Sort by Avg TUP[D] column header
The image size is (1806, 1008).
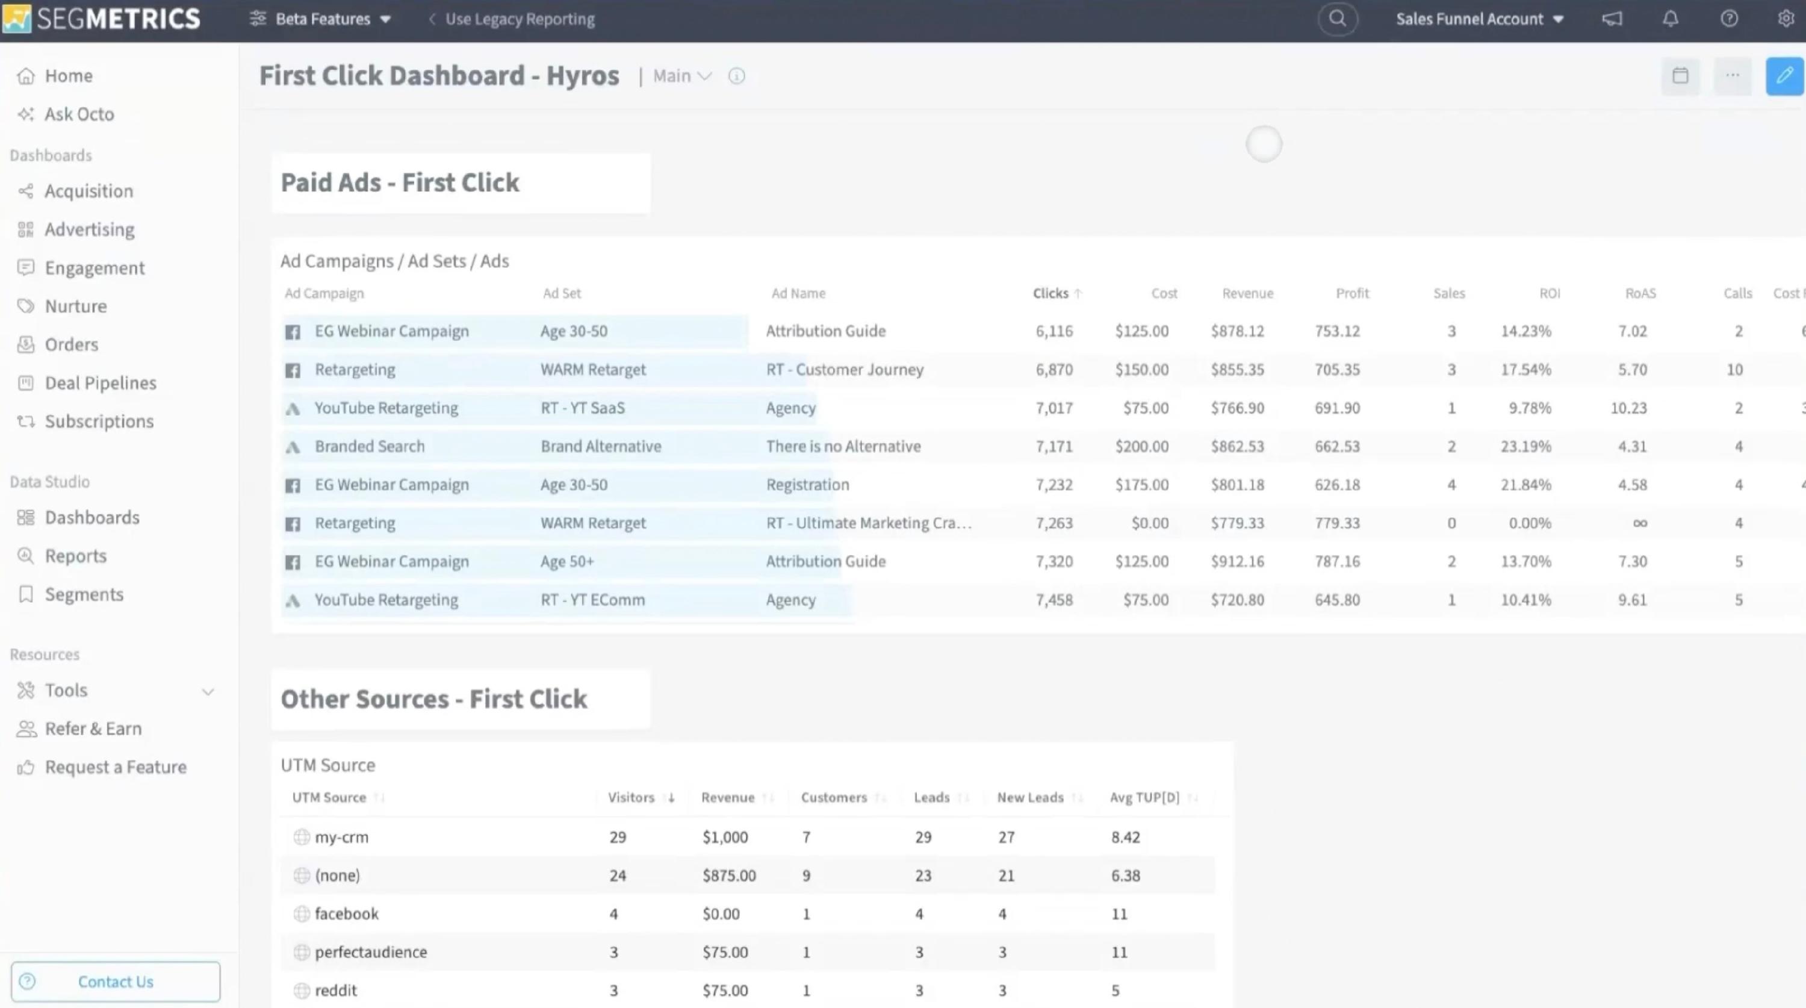pyautogui.click(x=1154, y=798)
